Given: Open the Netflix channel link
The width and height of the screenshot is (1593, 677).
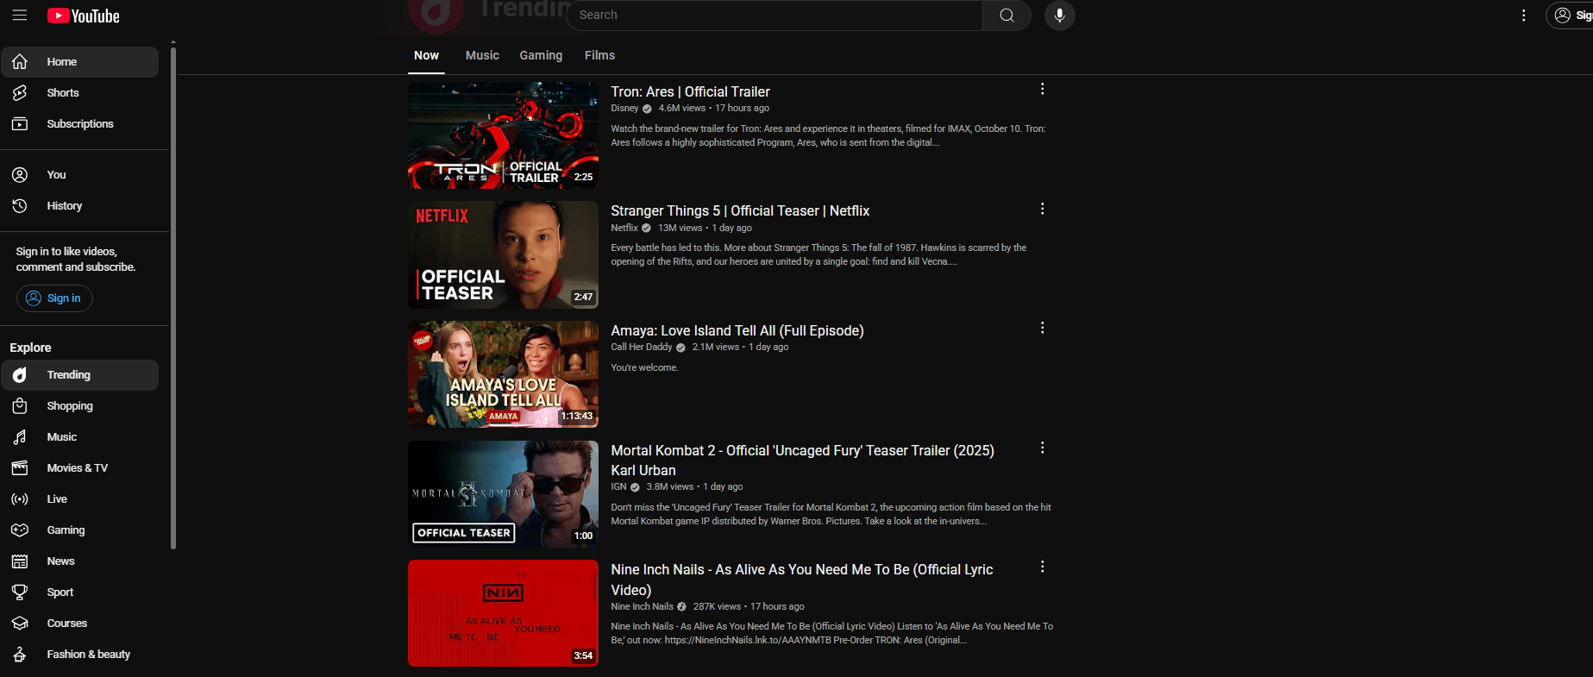Looking at the screenshot, I should [624, 228].
